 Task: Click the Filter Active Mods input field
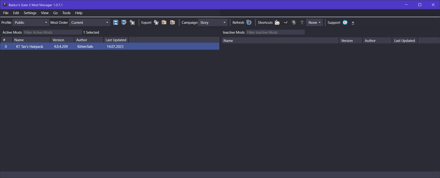coord(52,32)
